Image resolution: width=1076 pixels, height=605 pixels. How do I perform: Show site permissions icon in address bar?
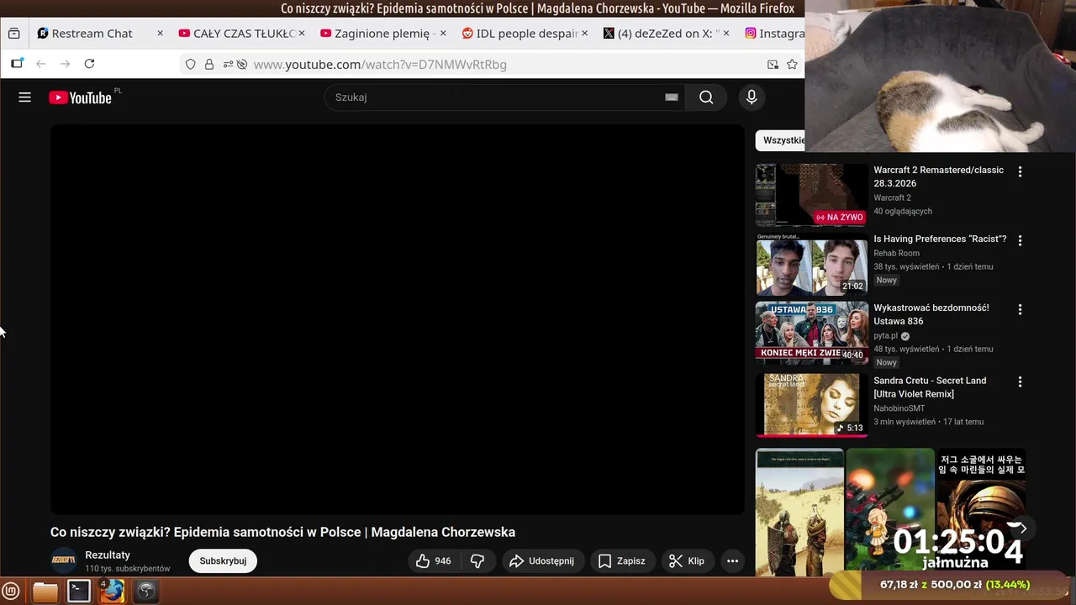[227, 64]
